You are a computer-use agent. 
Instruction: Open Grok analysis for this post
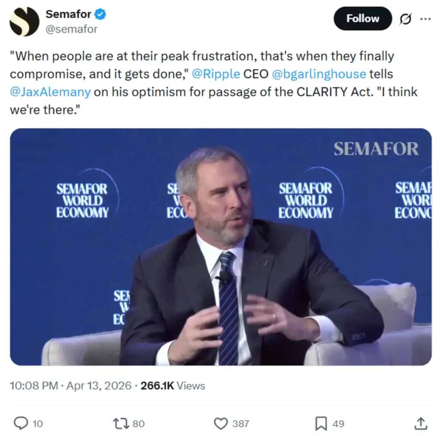(404, 19)
